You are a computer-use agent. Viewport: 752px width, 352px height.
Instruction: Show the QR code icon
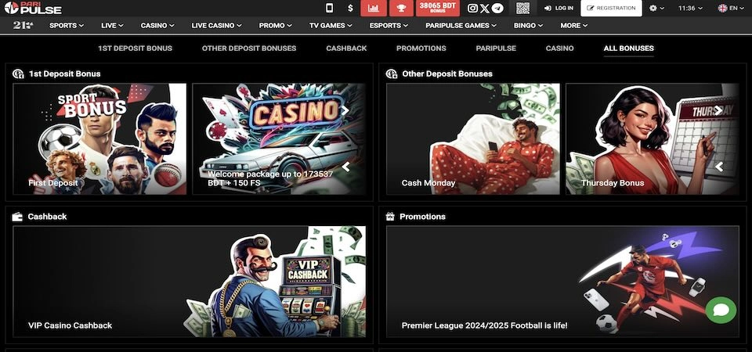pyautogui.click(x=522, y=8)
